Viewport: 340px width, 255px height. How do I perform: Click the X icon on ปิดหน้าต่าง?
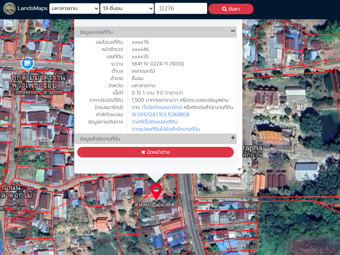tap(143, 152)
